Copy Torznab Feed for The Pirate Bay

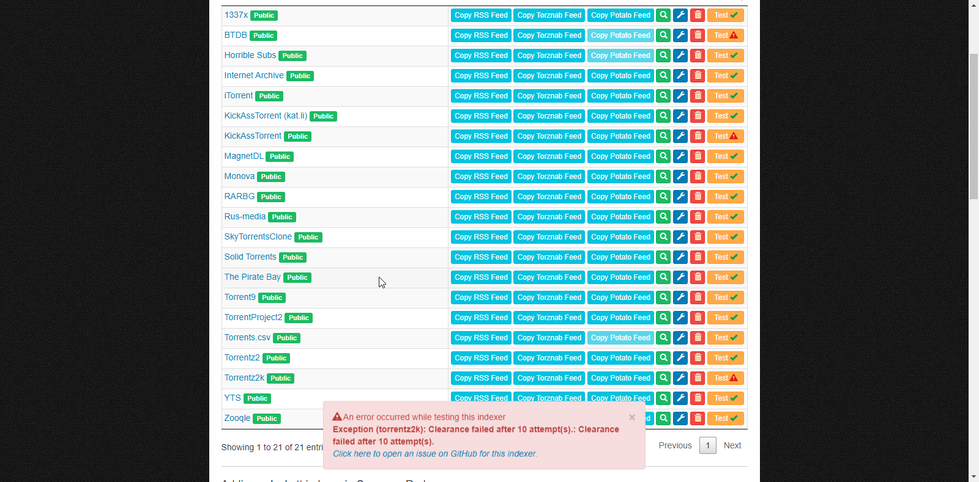tap(549, 277)
